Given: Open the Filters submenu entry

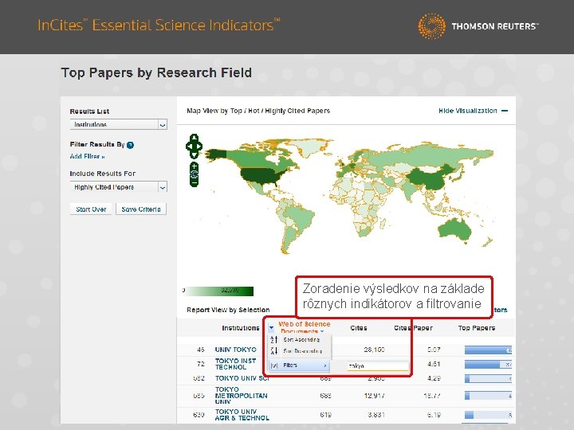Looking at the screenshot, I should [x=299, y=365].
